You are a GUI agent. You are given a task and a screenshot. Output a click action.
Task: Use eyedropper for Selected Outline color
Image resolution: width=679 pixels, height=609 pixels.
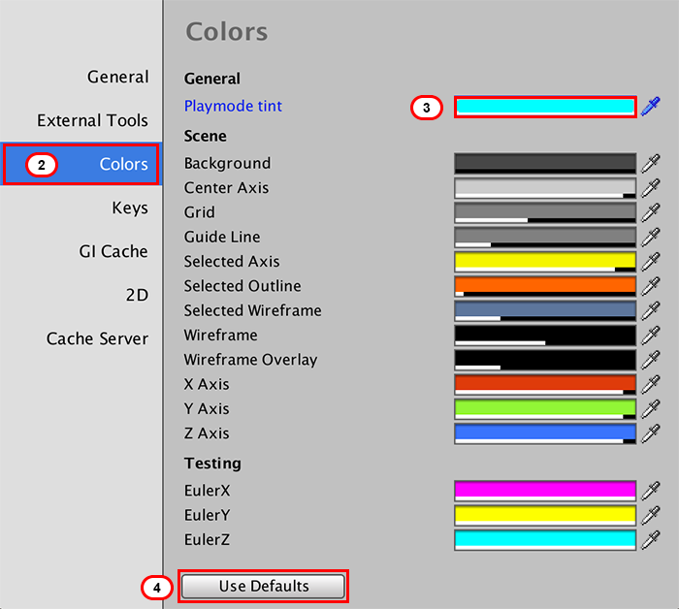[651, 286]
